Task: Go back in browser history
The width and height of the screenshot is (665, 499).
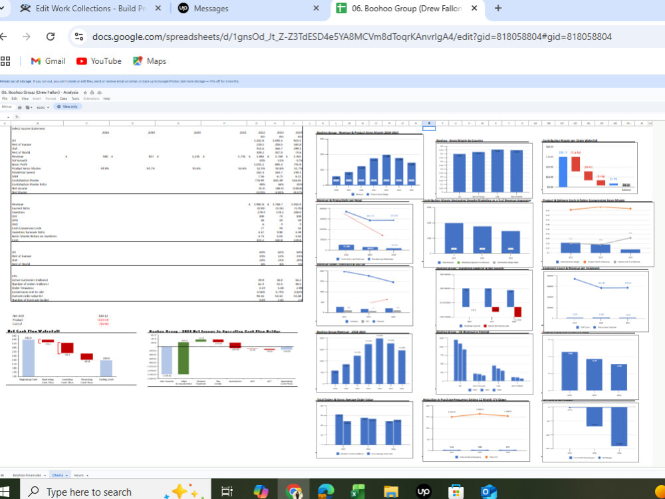Action: tap(3, 37)
